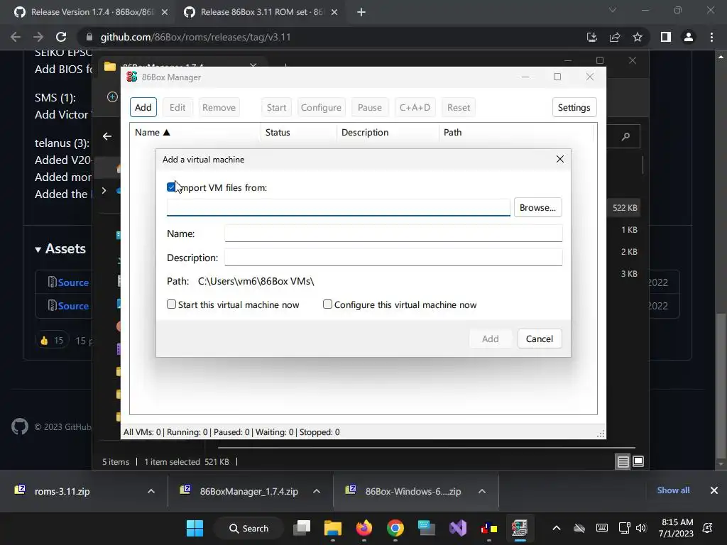Open a new Chrome tab
The image size is (727, 545).
tap(361, 12)
